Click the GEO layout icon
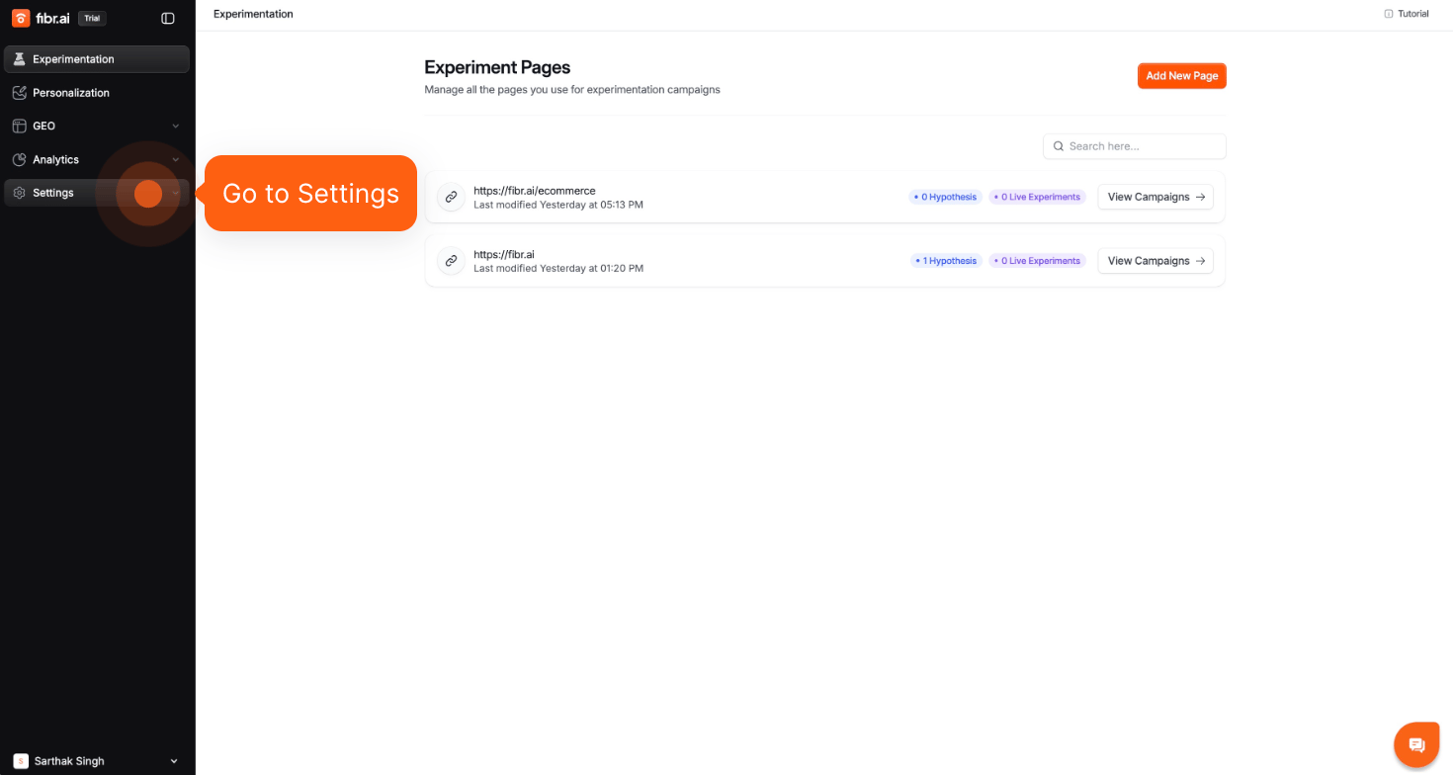This screenshot has width=1453, height=775. tap(19, 127)
